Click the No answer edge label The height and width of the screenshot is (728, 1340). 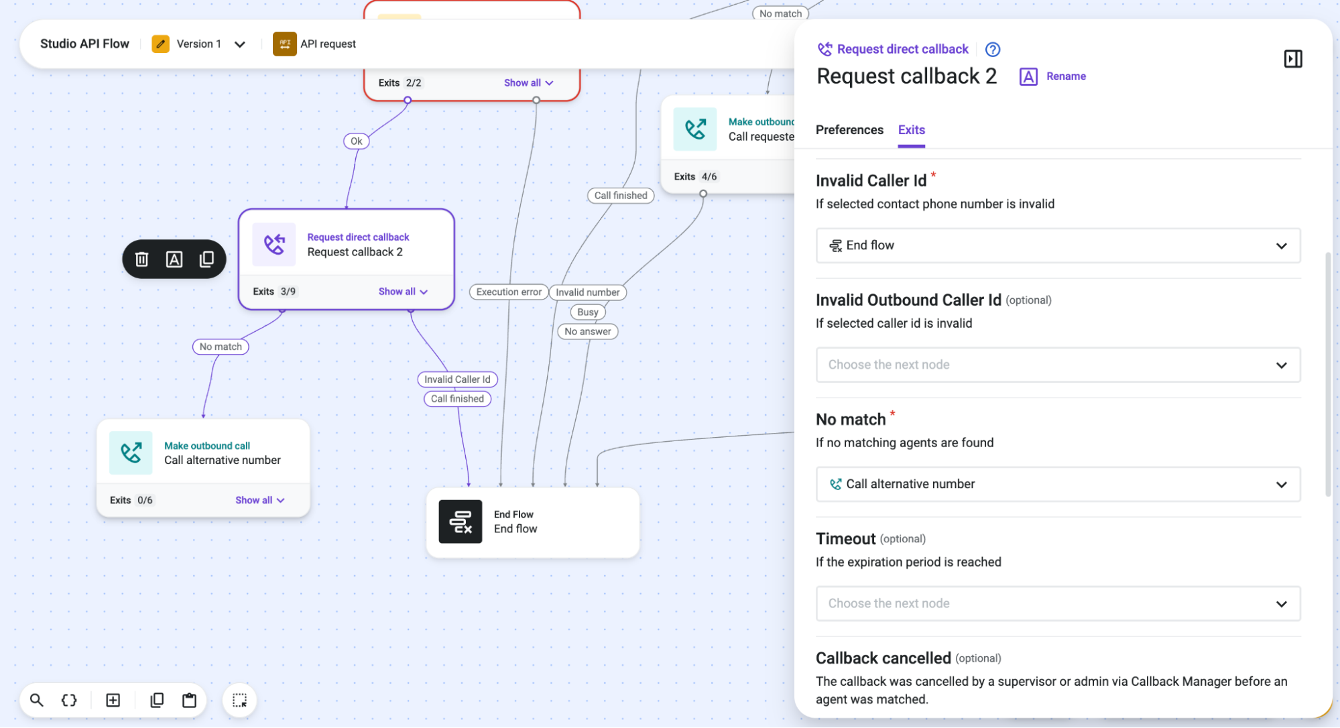[x=587, y=331]
